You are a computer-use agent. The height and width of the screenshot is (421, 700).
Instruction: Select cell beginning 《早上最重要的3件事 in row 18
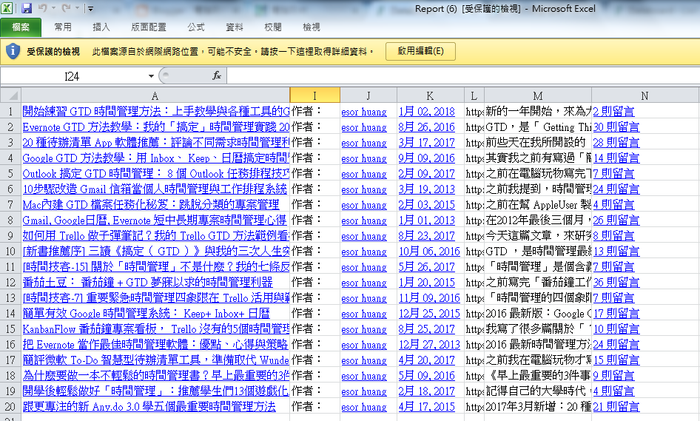pos(538,375)
